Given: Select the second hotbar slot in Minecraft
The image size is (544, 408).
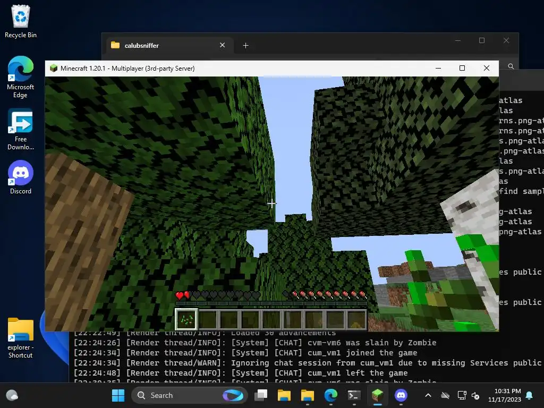Looking at the screenshot, I should coord(208,319).
